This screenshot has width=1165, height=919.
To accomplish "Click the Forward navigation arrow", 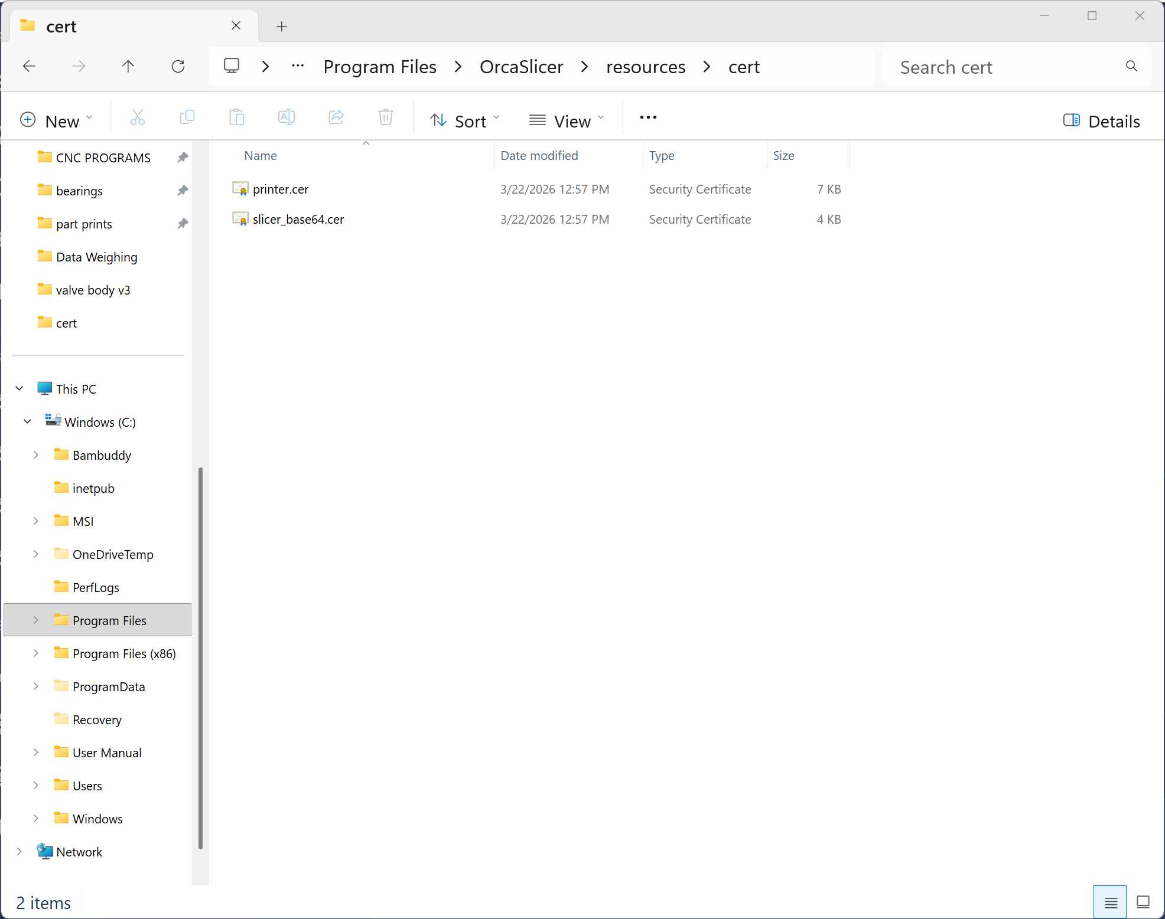I will (x=79, y=66).
